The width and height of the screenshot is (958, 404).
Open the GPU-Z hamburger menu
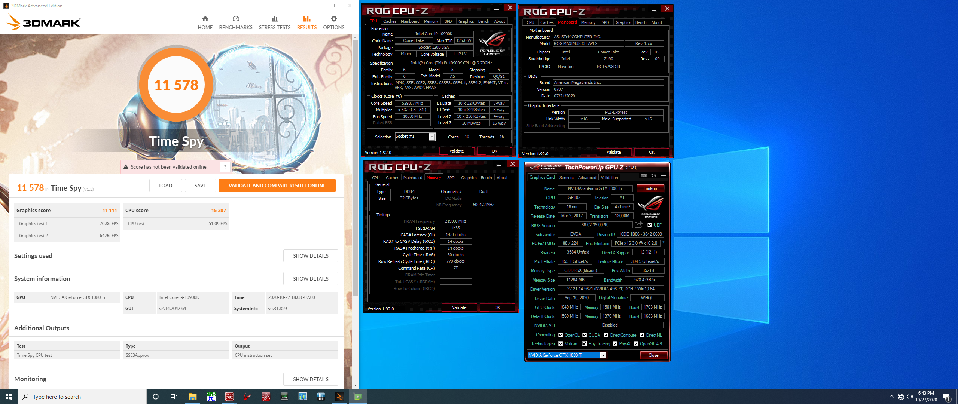pos(663,175)
